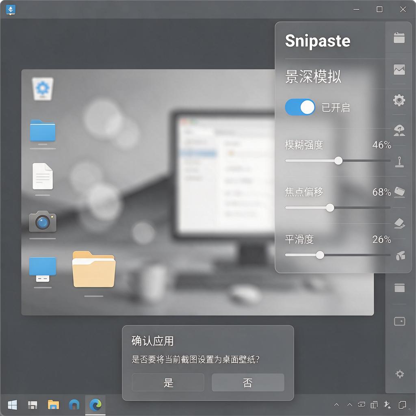
Task: Click the 平滑度 label
Action: [x=299, y=239]
